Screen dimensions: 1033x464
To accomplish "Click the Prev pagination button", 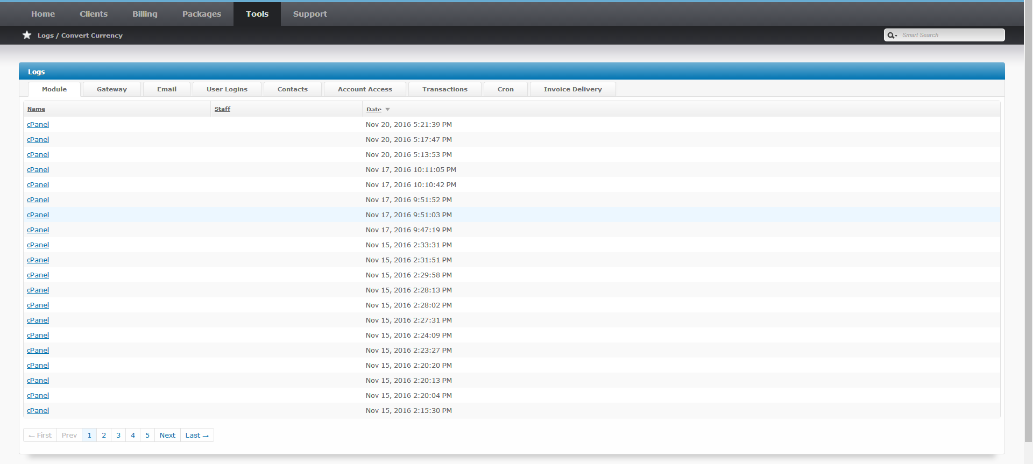I will [69, 436].
